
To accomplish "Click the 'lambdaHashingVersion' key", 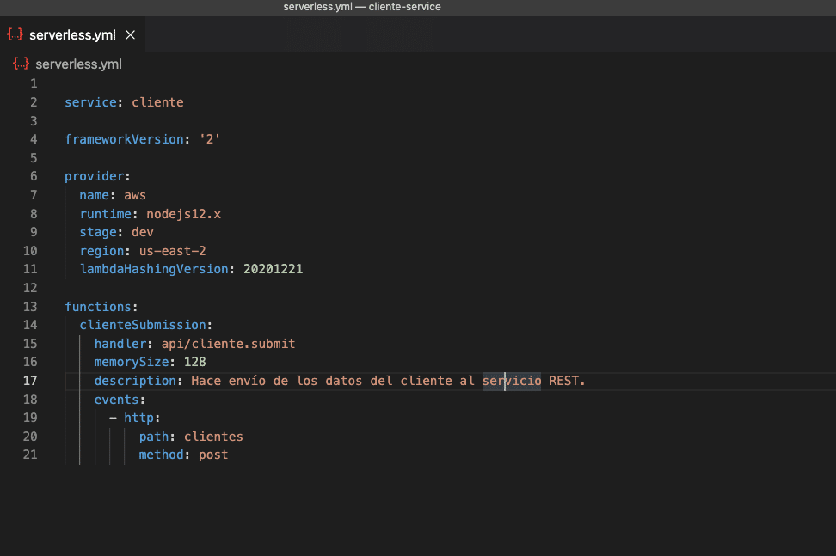I will click(154, 269).
